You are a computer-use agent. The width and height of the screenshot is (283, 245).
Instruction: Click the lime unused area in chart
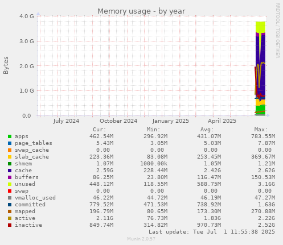[260, 27]
